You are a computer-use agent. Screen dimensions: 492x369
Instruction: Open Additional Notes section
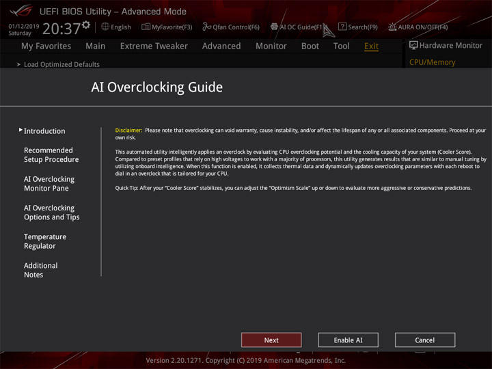(41, 270)
